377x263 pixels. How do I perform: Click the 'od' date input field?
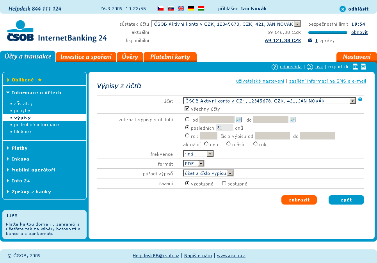pos(217,119)
